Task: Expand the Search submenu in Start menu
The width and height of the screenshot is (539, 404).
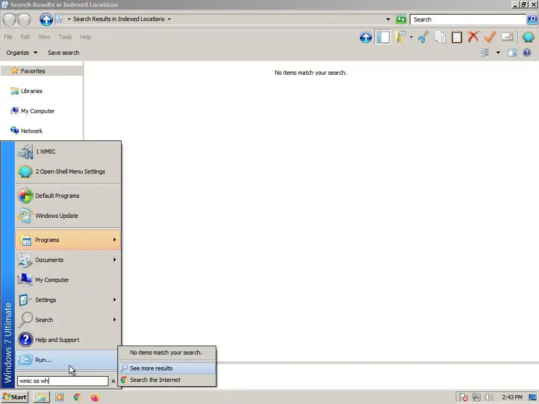Action: coord(68,319)
